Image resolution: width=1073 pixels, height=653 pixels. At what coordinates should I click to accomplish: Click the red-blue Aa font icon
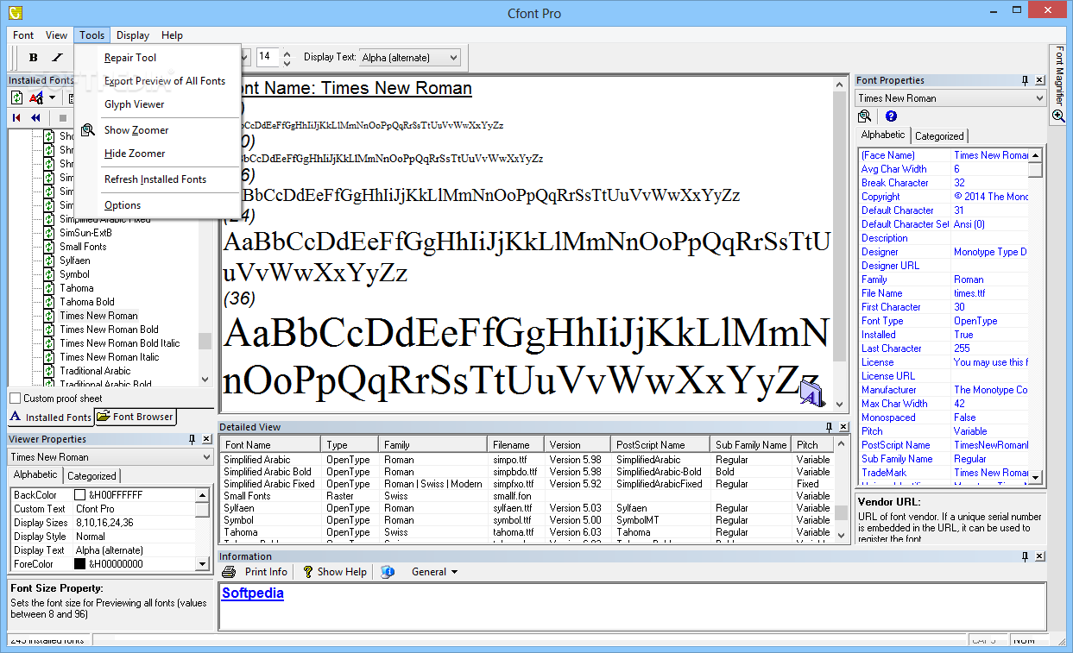36,98
